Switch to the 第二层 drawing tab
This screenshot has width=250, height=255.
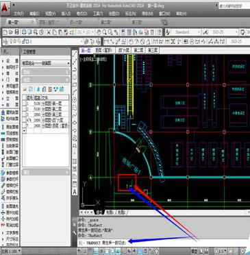138,51
